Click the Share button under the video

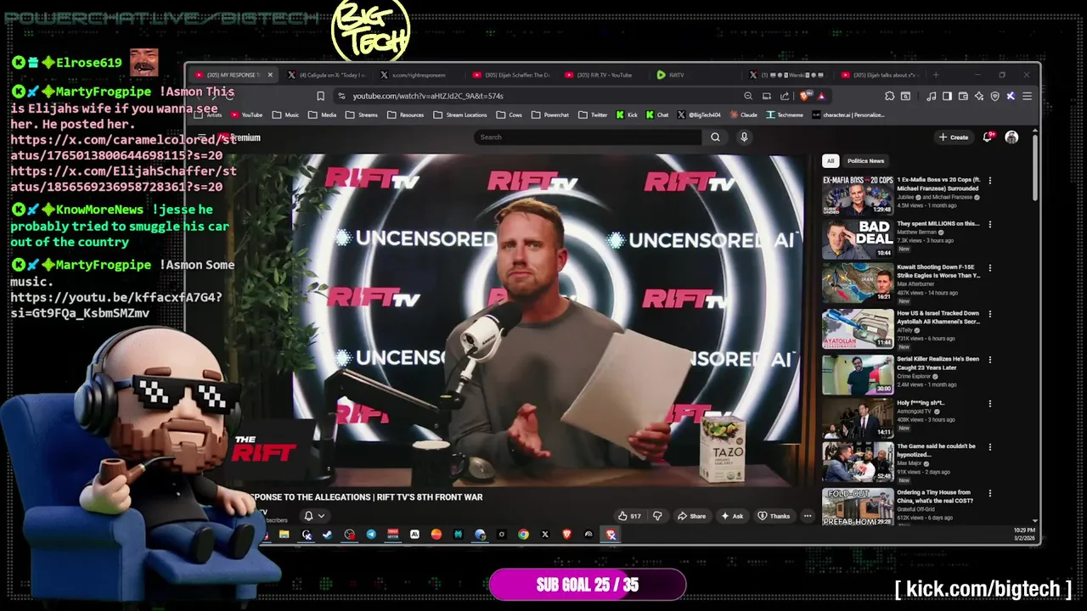[x=691, y=516]
